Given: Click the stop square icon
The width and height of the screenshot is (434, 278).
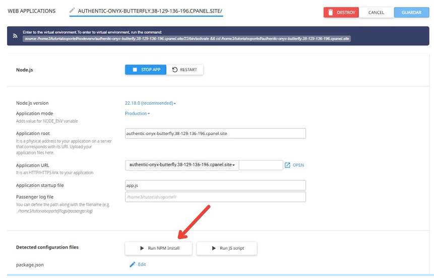Looking at the screenshot, I should pos(135,69).
